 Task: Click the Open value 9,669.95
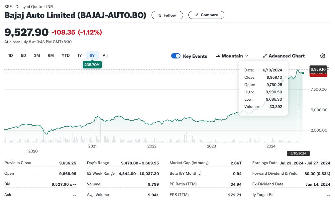(68, 174)
